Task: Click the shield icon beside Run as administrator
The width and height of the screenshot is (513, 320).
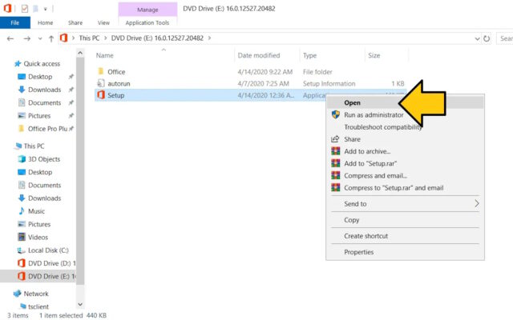Action: point(336,114)
